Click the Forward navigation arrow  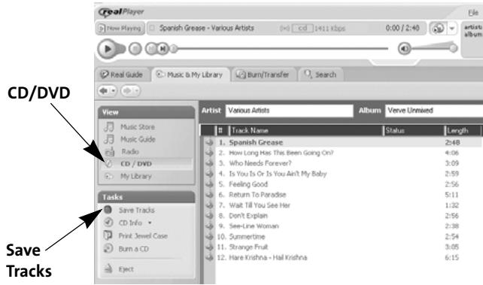click(x=127, y=91)
